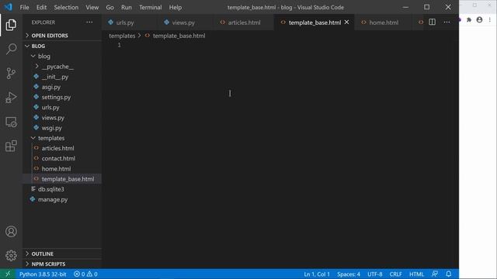Open the Remote Explorer view
This screenshot has width=497, height=279.
[x=11, y=122]
